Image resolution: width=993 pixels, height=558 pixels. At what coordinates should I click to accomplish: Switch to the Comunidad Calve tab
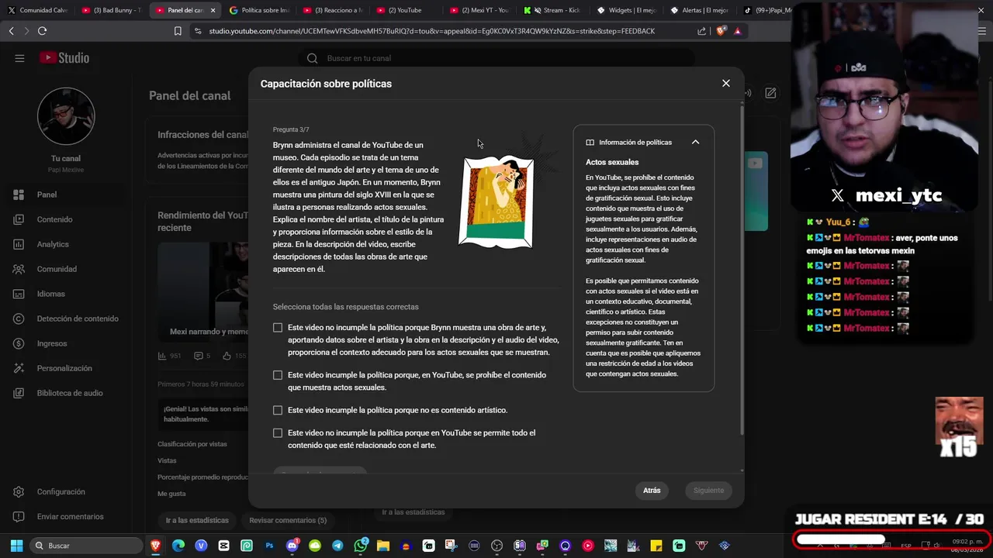[x=37, y=10]
